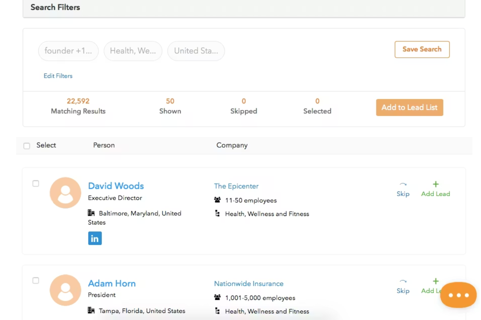The image size is (481, 320).
Task: Check the box for David Woods
Action: (x=36, y=184)
